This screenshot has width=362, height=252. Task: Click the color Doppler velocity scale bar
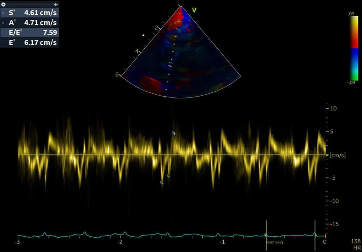354,48
